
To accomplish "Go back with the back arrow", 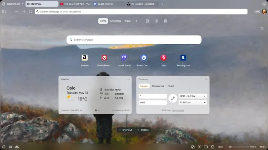I will tap(17, 12).
